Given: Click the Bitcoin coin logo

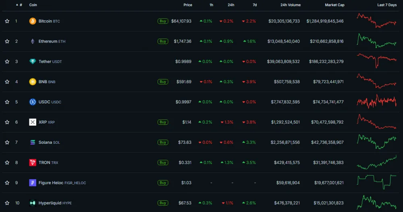Looking at the screenshot, I should [33, 21].
